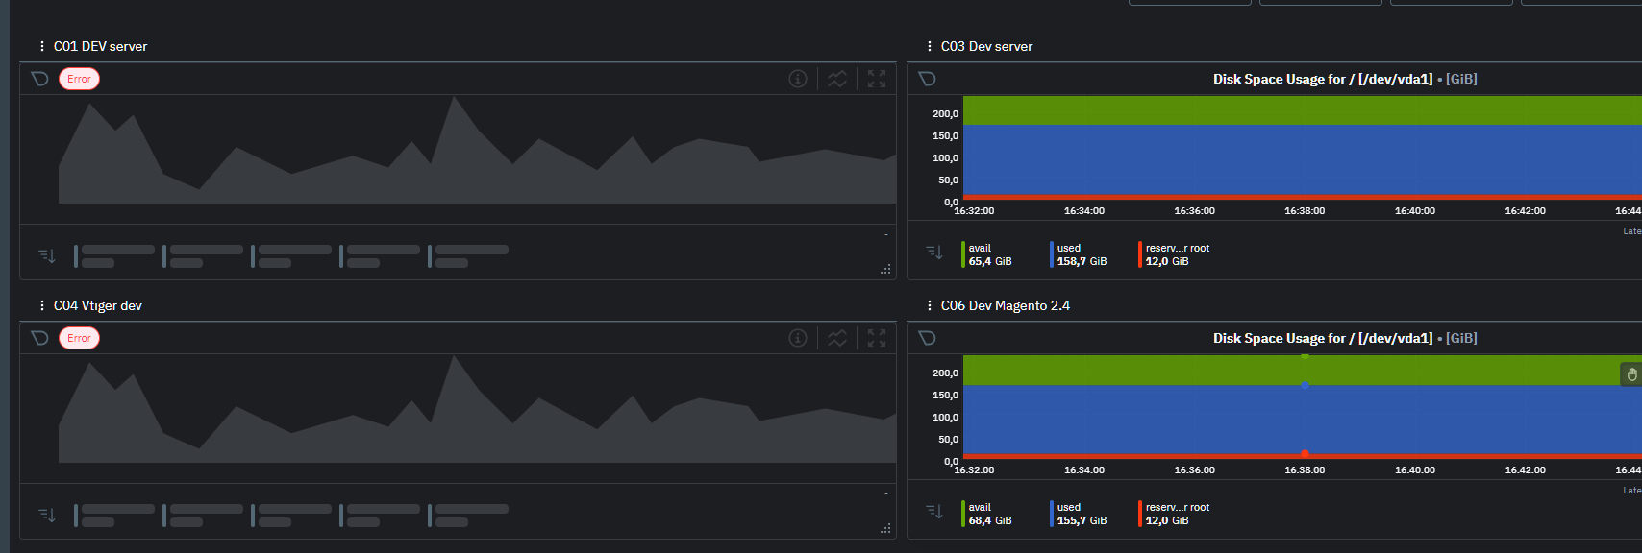Click the resize handle of C04 chart
Image resolution: width=1642 pixels, height=553 pixels.
pos(885,529)
